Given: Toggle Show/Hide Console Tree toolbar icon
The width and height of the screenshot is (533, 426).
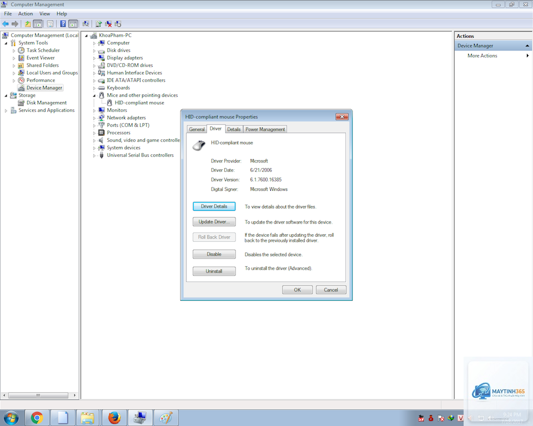Looking at the screenshot, I should [x=38, y=24].
